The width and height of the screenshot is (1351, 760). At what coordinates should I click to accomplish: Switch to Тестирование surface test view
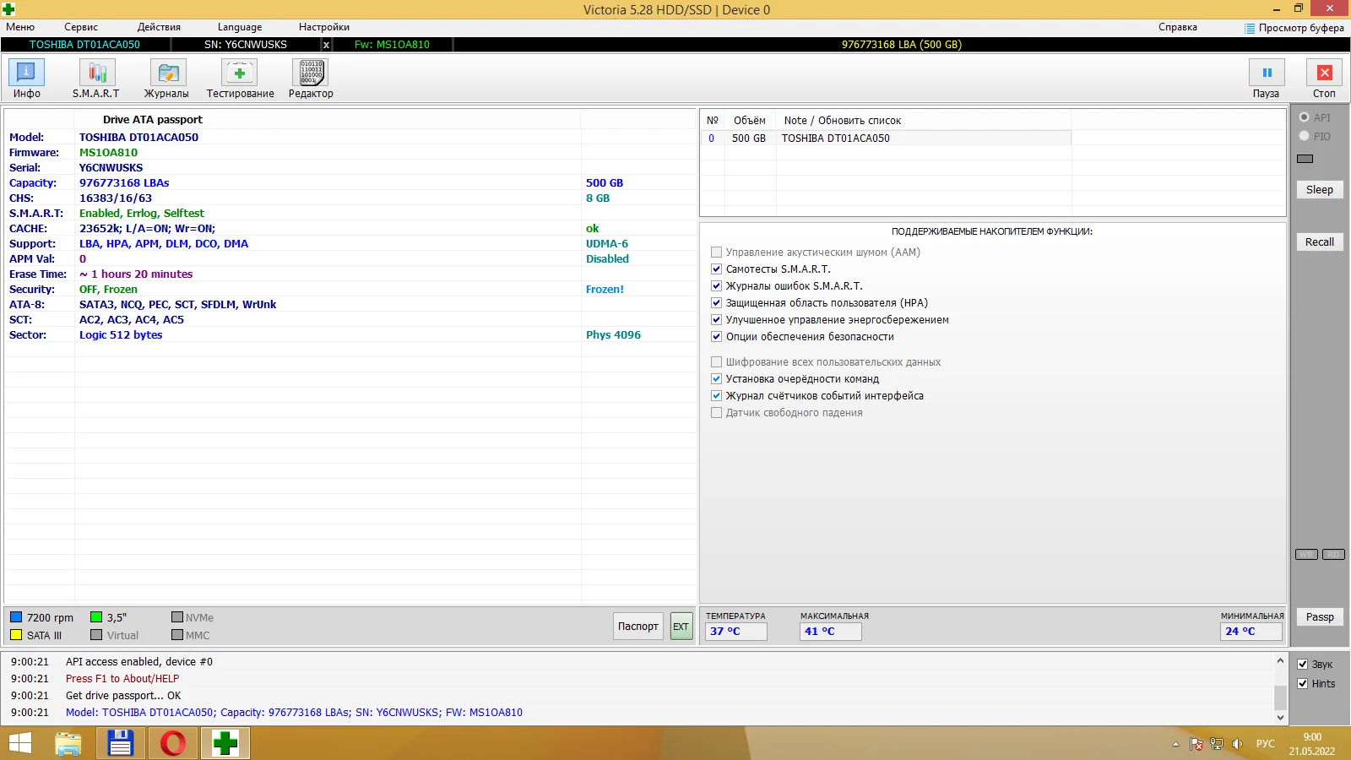tap(240, 79)
